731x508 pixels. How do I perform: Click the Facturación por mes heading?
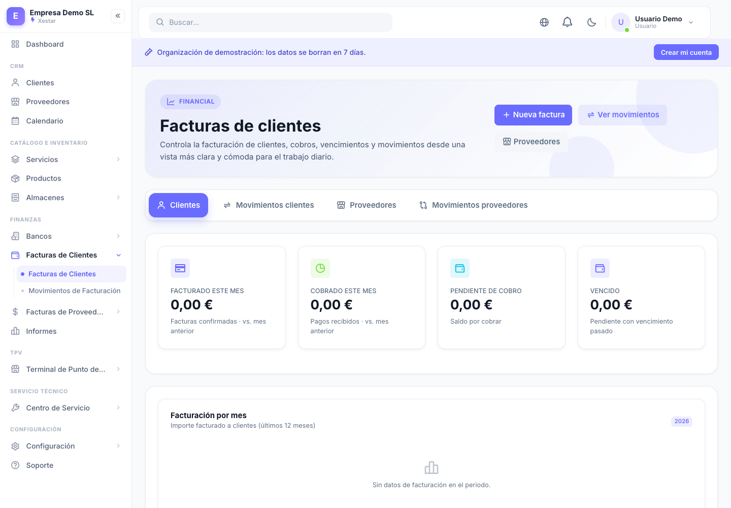click(x=209, y=416)
